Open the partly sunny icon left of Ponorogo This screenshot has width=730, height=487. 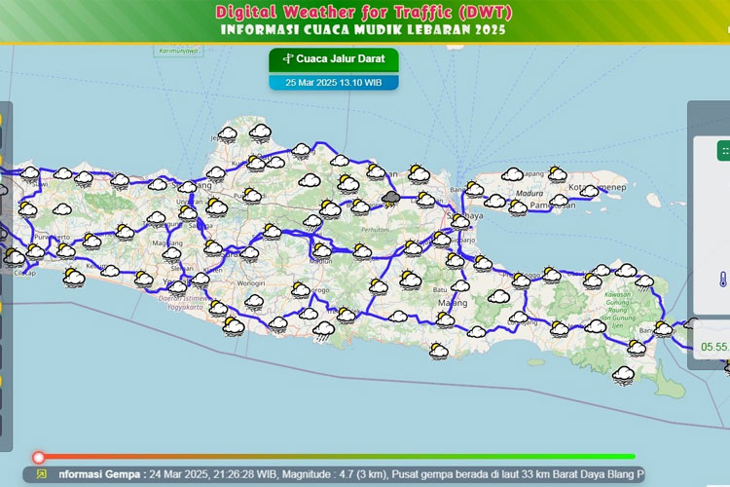pyautogui.click(x=301, y=290)
